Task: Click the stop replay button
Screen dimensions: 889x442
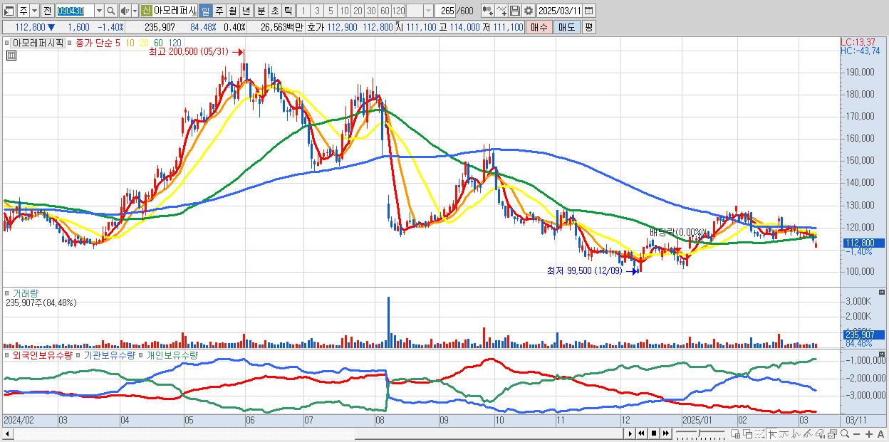Action: click(654, 433)
